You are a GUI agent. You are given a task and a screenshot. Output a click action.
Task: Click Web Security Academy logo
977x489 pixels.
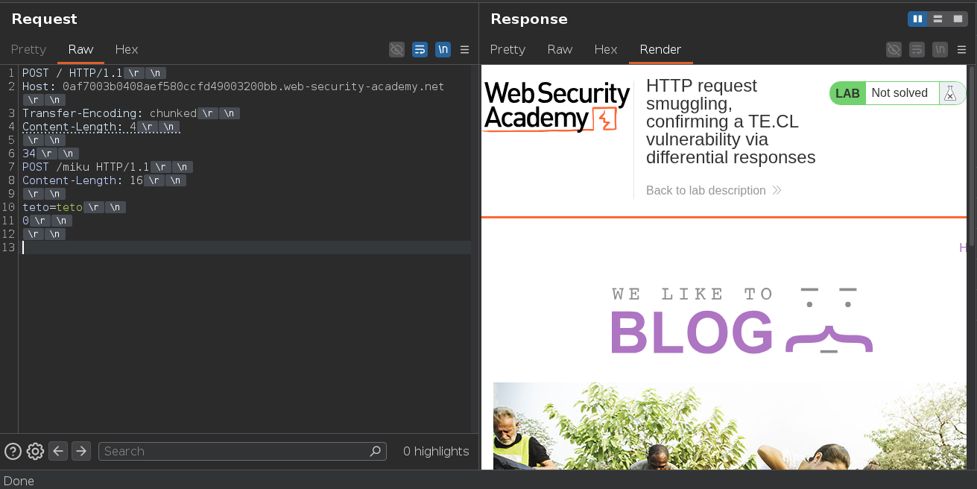tap(557, 107)
